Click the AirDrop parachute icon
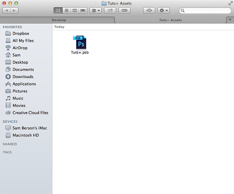The width and height of the screenshot is (234, 194). [8, 48]
